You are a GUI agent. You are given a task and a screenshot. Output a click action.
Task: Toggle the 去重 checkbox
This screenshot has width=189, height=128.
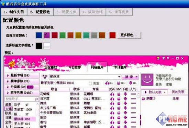[90, 83]
